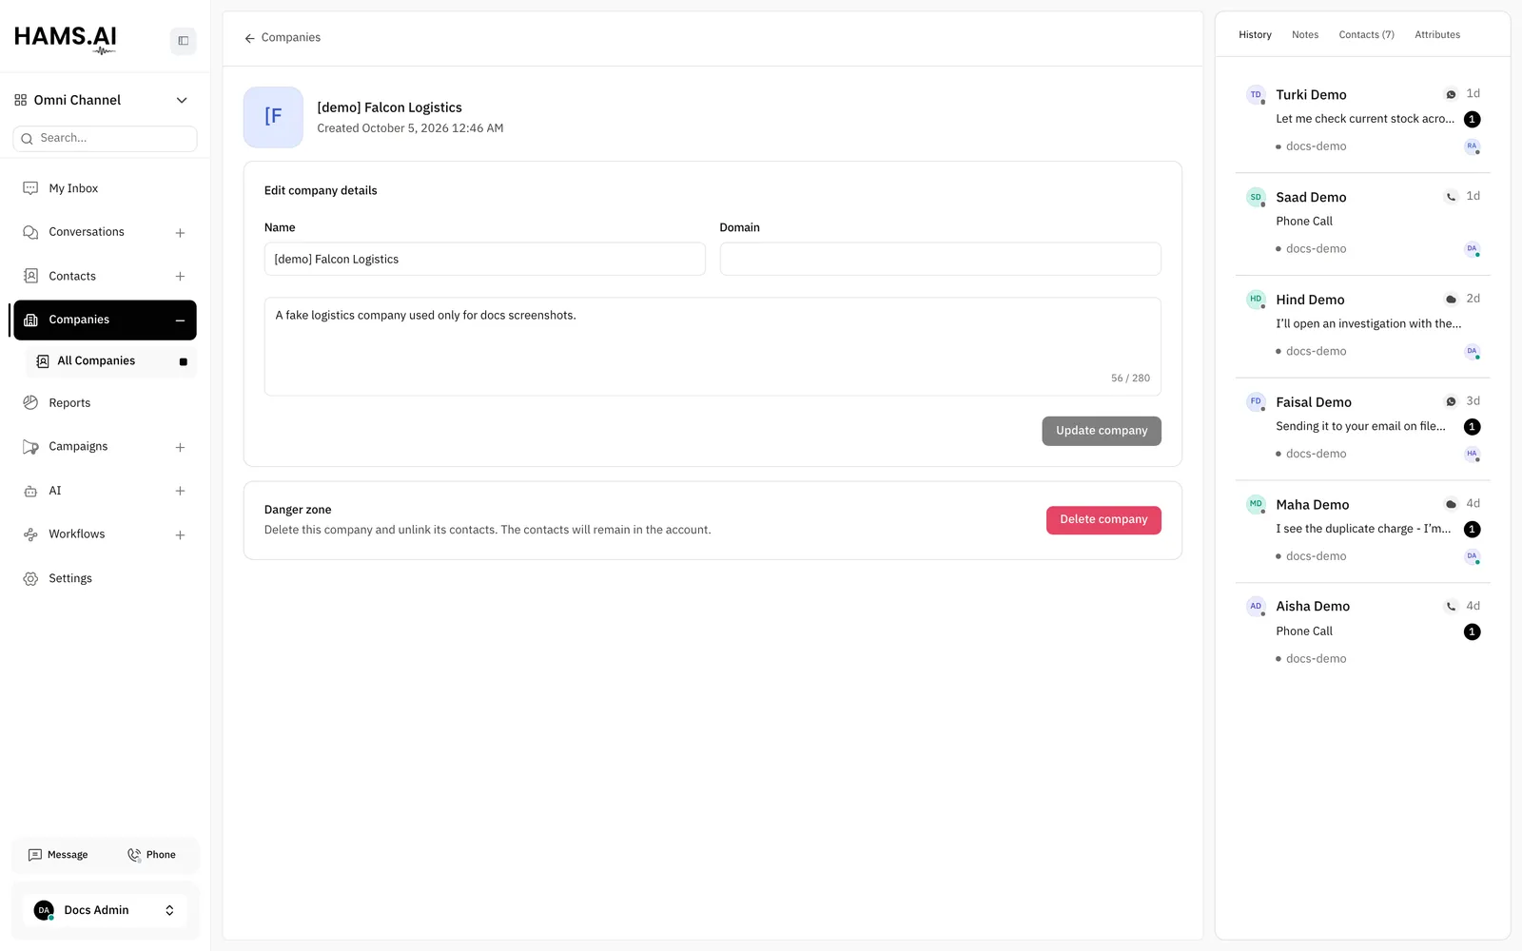Click the company description textarea

(712, 346)
